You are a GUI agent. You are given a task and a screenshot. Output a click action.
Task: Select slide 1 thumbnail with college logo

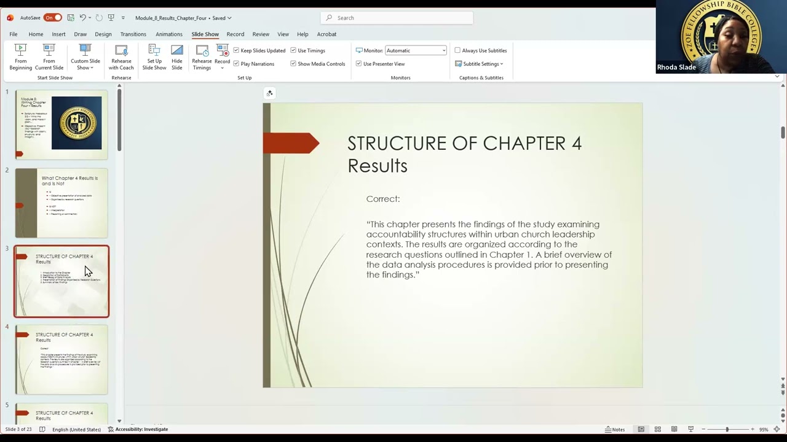(61, 125)
